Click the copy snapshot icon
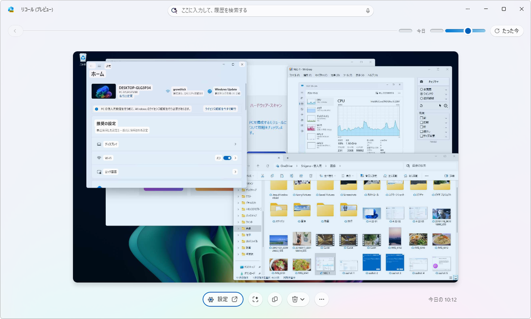 click(x=275, y=300)
